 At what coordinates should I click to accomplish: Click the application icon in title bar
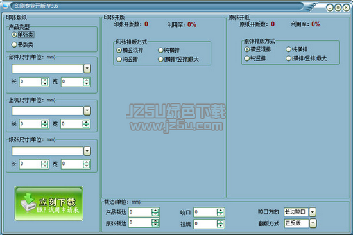point(5,6)
